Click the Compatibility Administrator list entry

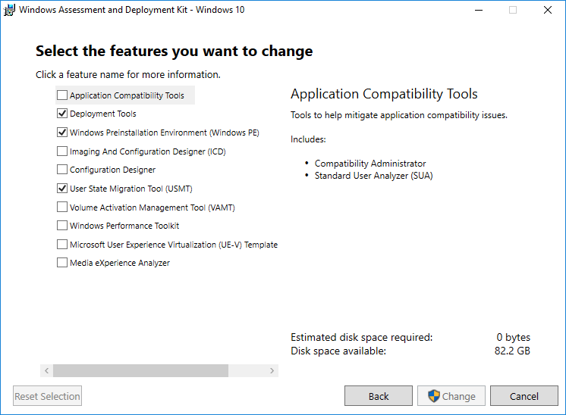click(x=370, y=164)
